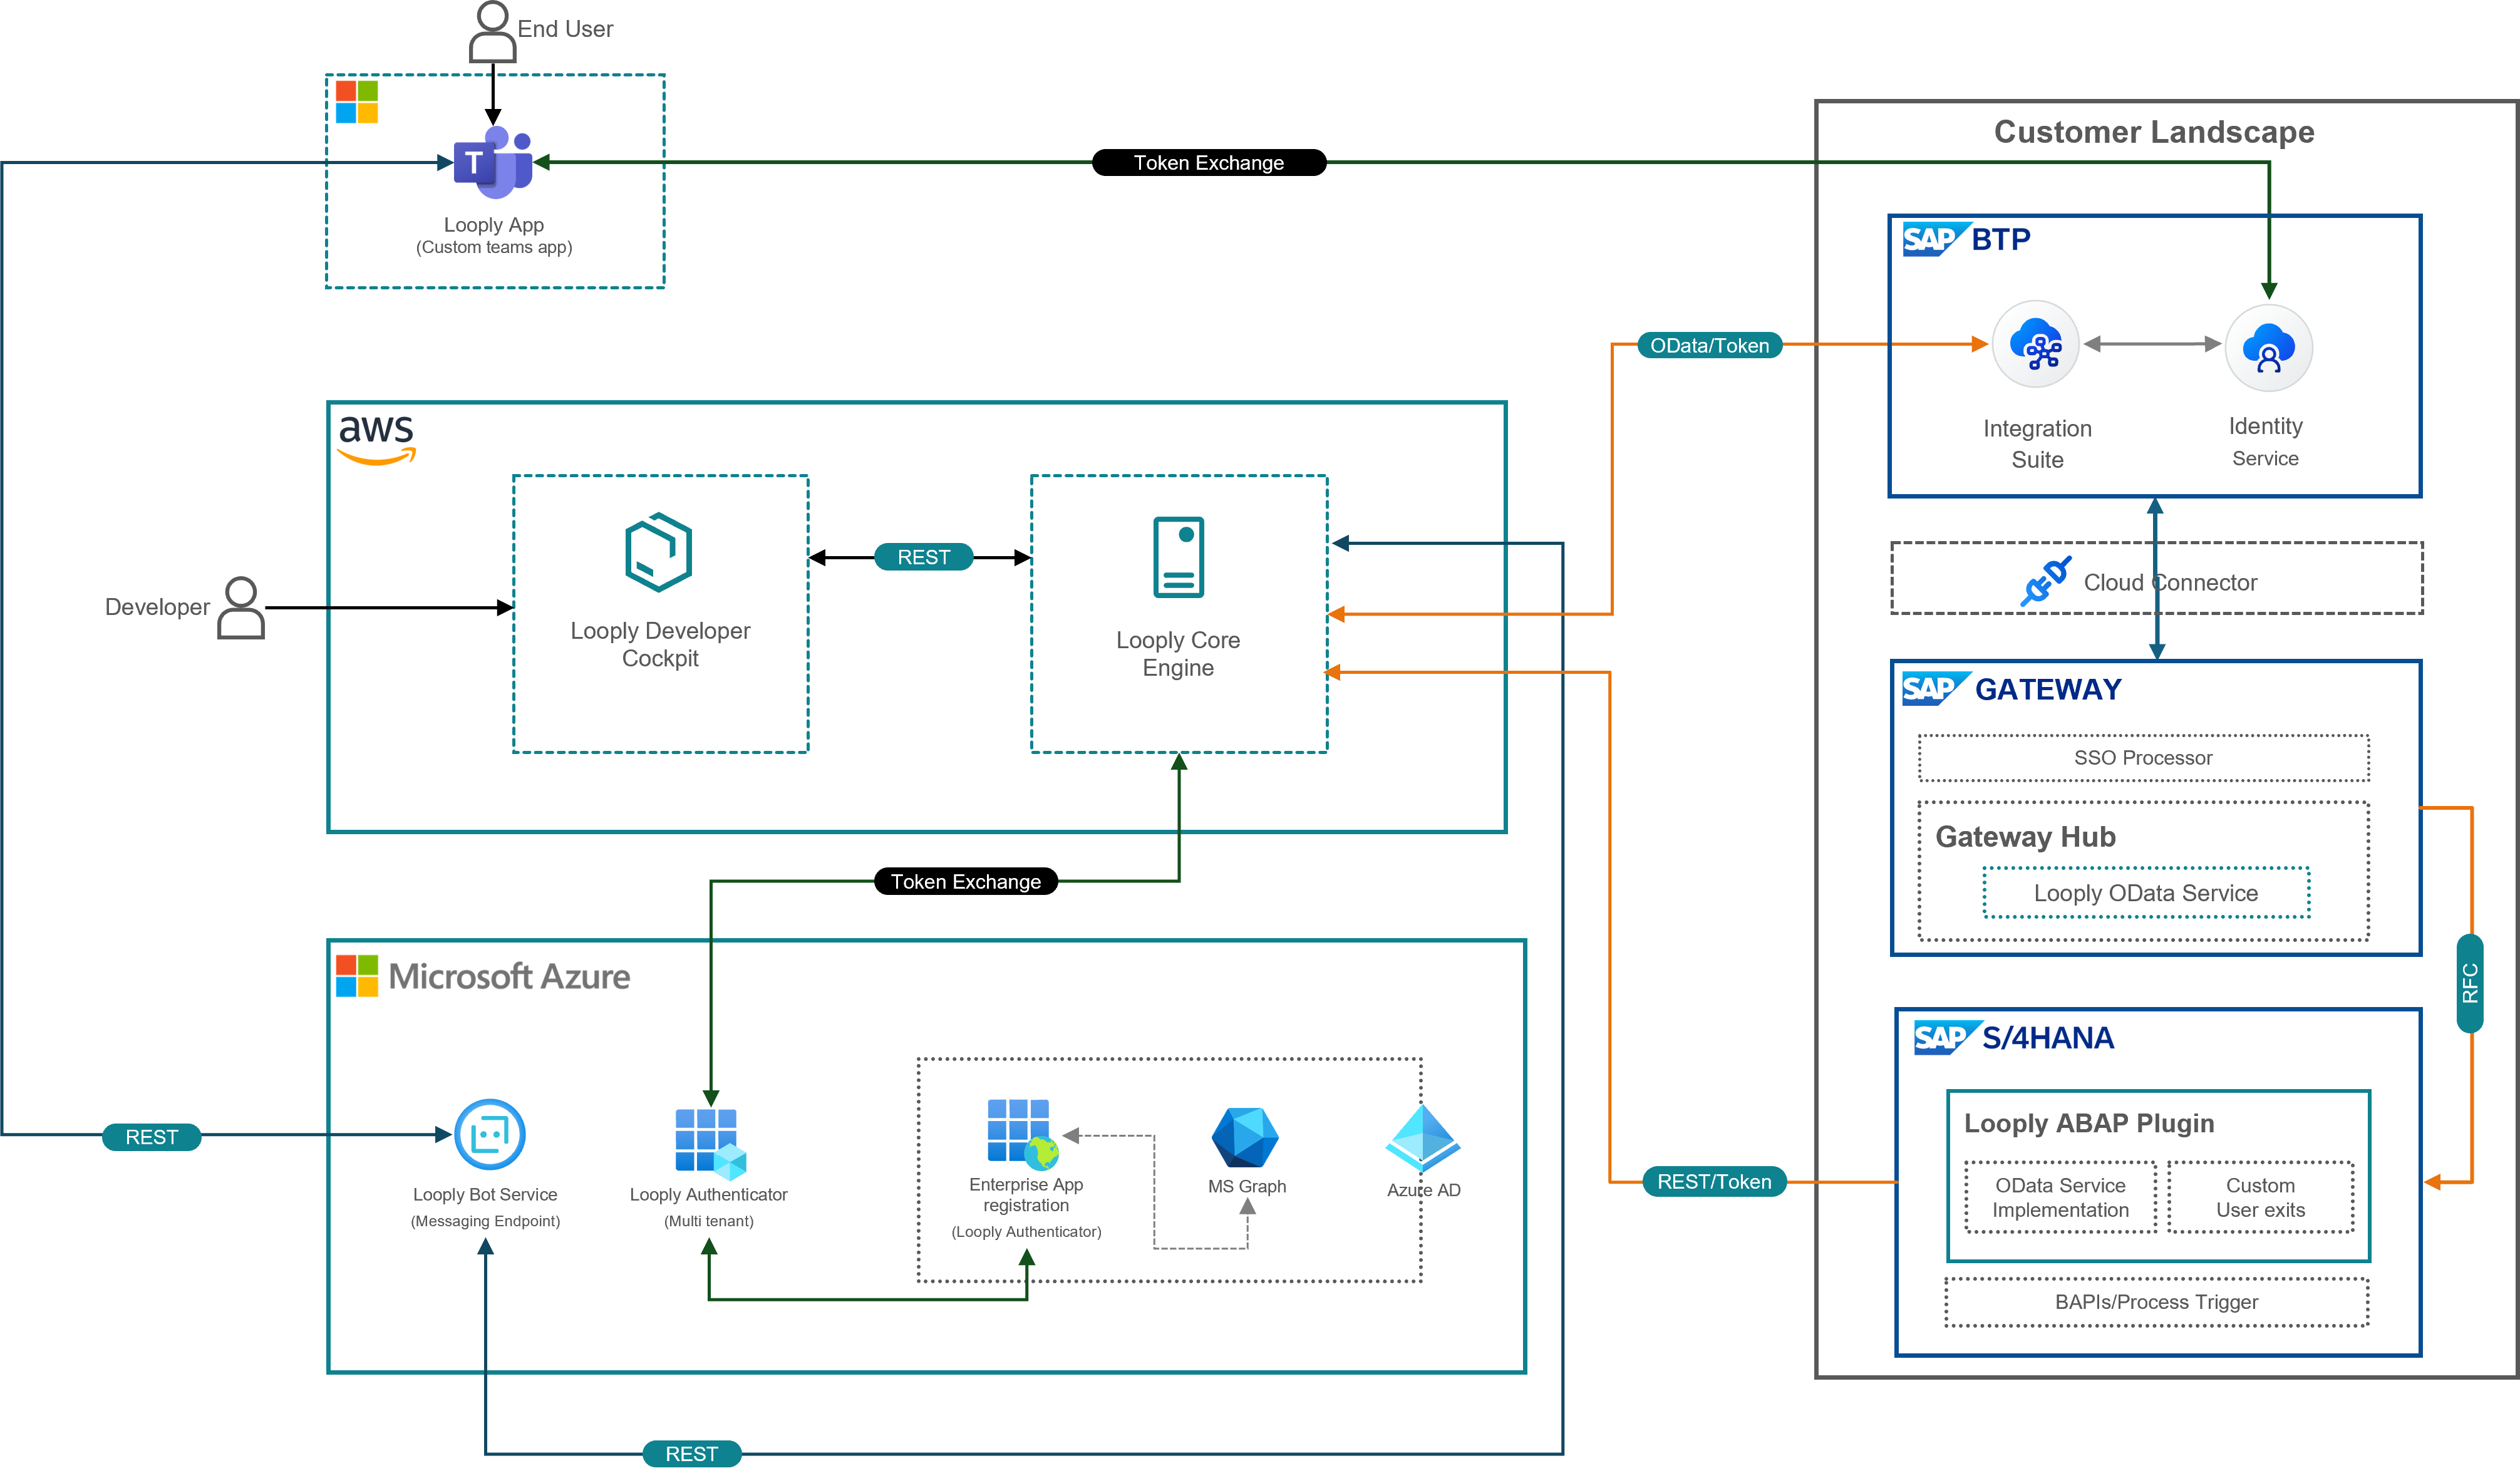Click the (Messaging Endpoint) caption
This screenshot has height=1478, width=2520.
pos(484,1221)
